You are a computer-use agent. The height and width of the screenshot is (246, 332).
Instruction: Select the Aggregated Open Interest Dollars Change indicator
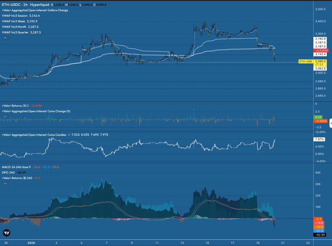pos(35,10)
